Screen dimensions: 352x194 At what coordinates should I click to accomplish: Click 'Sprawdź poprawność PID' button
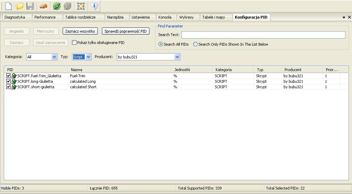pyautogui.click(x=125, y=31)
